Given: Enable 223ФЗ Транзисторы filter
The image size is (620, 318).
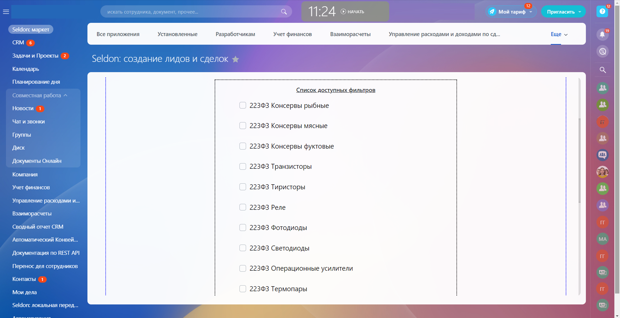Looking at the screenshot, I should click(x=243, y=166).
